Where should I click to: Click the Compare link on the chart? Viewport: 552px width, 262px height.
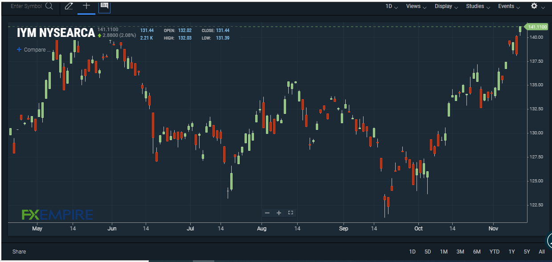(33, 49)
